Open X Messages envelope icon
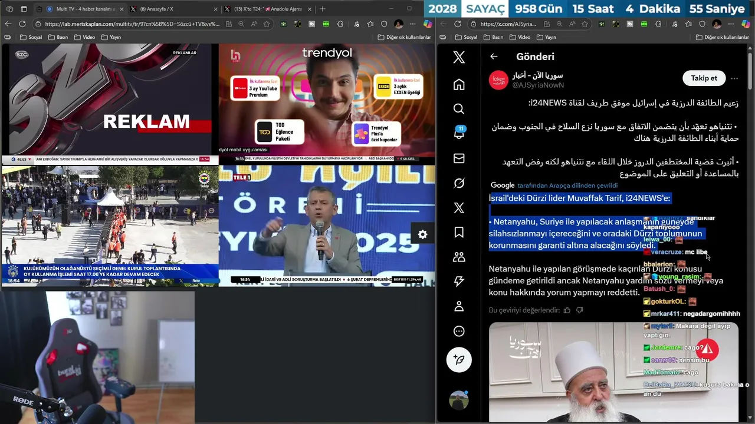Screen dimensions: 755x424 [x=459, y=158]
